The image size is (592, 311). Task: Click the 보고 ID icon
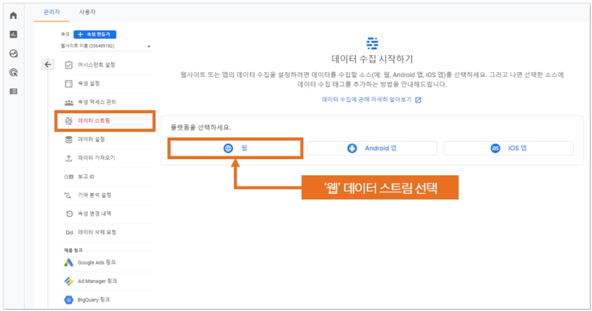pos(69,177)
